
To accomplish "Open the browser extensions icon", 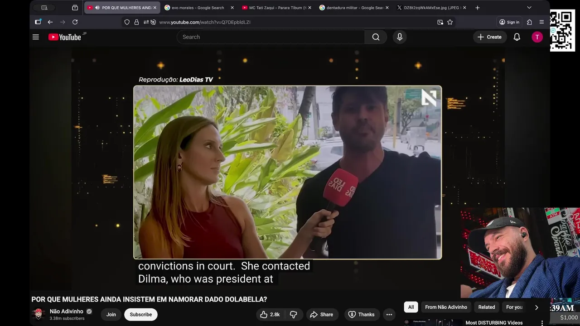I will (x=529, y=22).
